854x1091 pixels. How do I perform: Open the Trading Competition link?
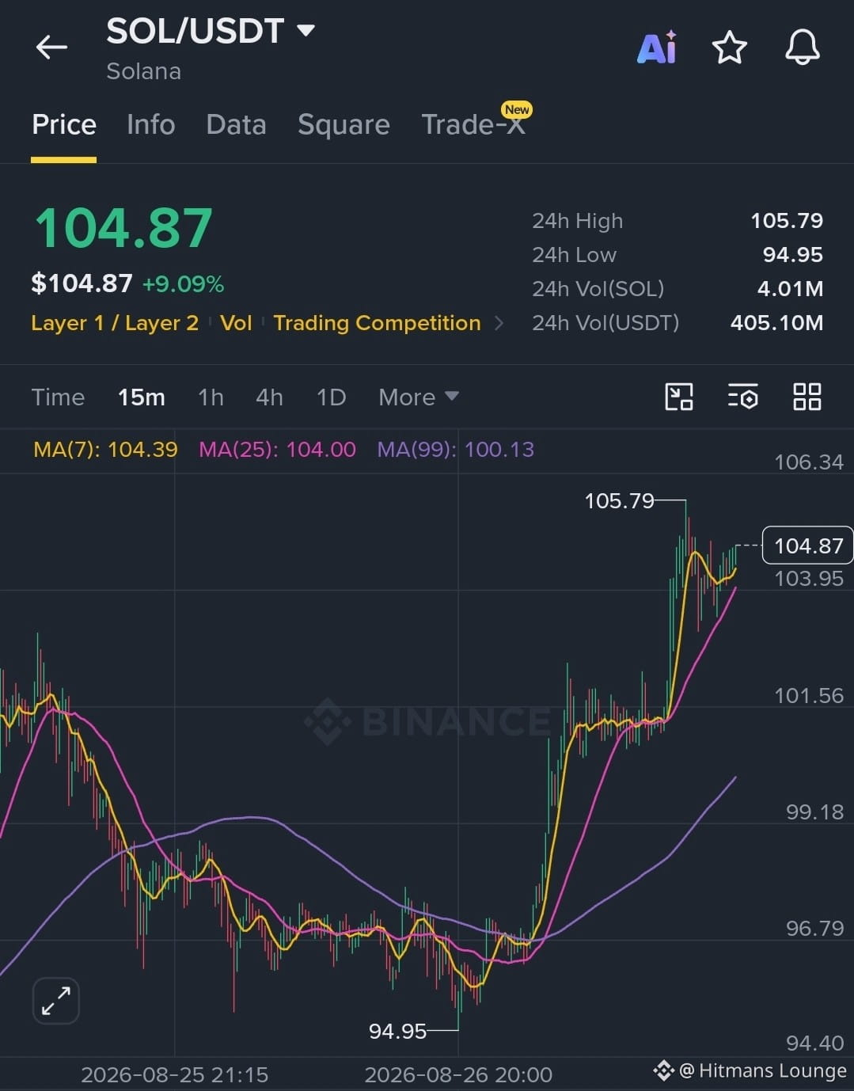(377, 323)
